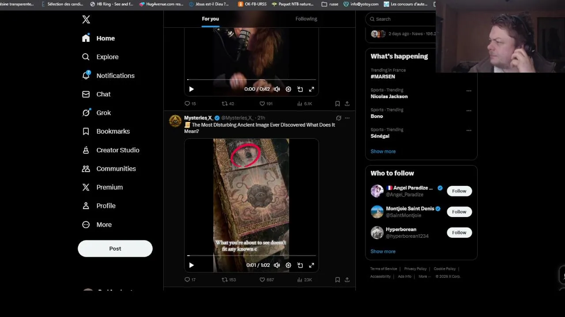Screen dimensions: 565x317
Task: Like the post with 687 likes
Action: [x=266, y=280]
